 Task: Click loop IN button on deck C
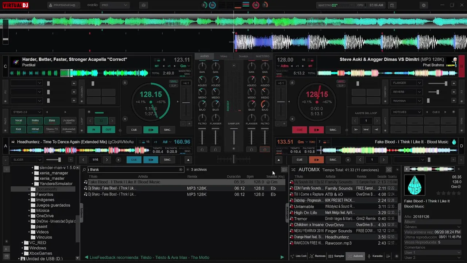point(94,129)
